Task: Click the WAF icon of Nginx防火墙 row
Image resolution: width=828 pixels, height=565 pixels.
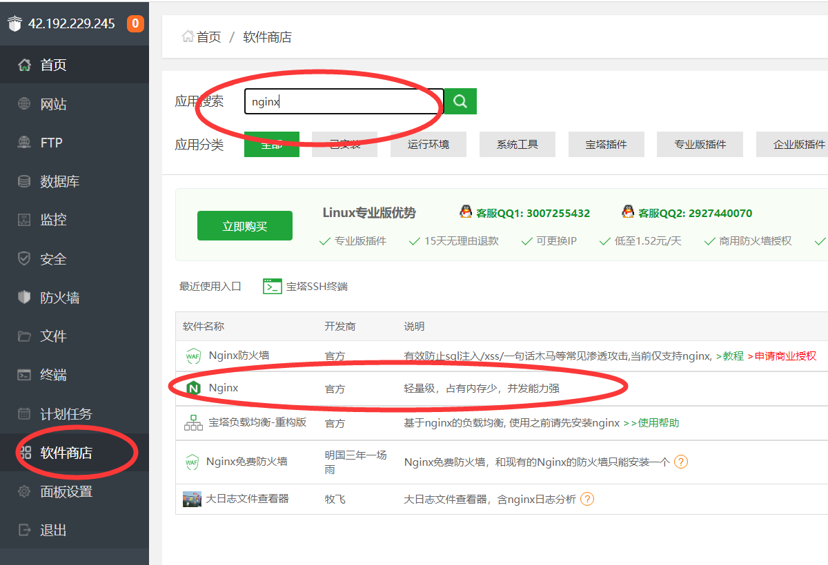Action: (193, 356)
